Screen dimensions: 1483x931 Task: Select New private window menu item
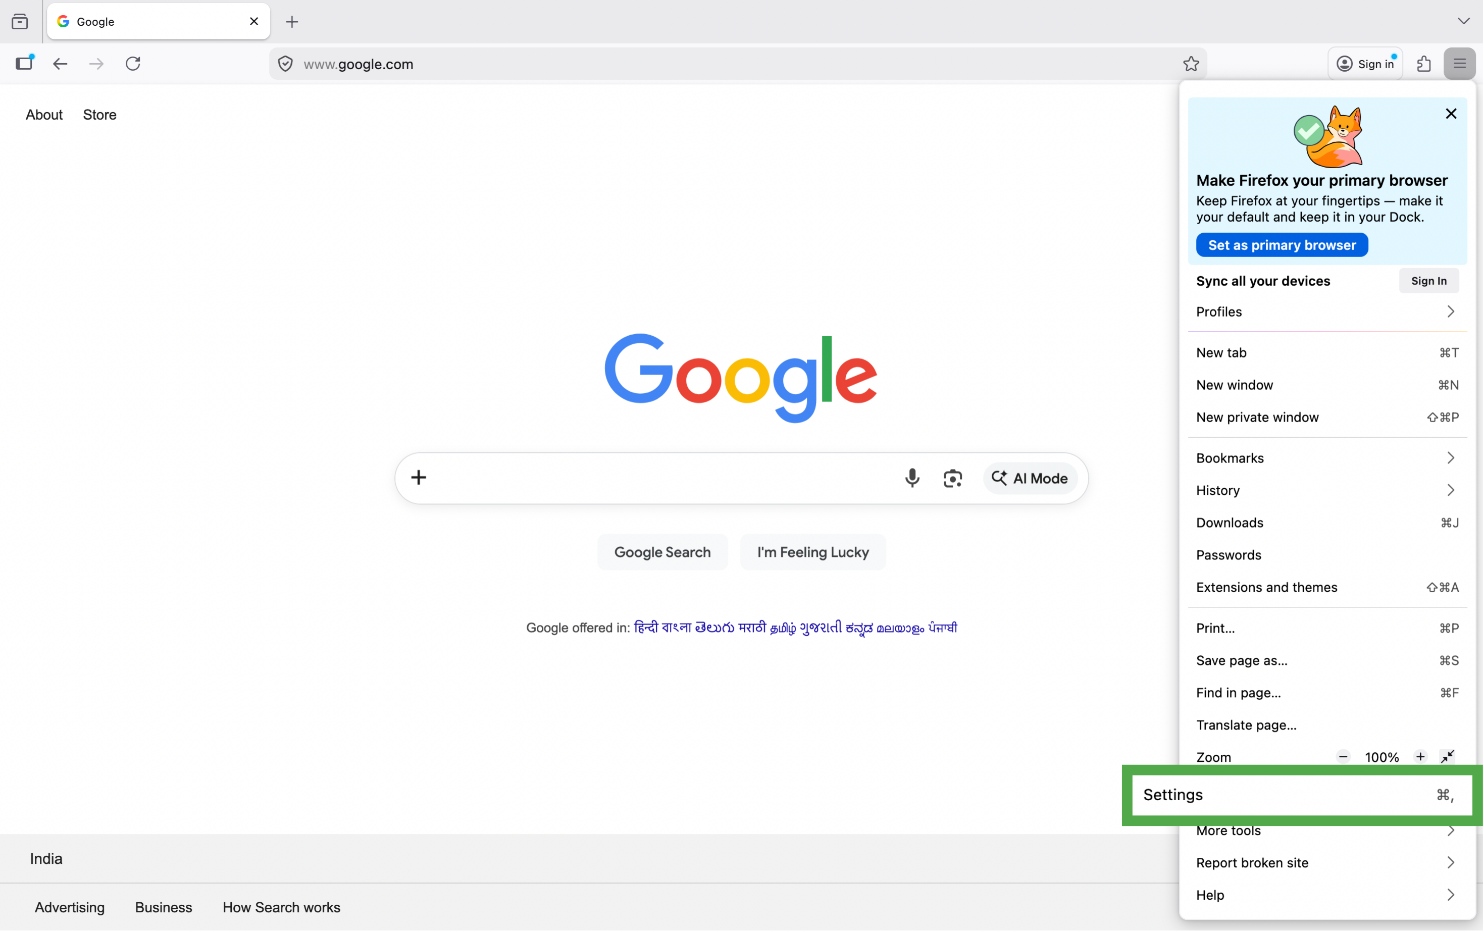point(1327,418)
